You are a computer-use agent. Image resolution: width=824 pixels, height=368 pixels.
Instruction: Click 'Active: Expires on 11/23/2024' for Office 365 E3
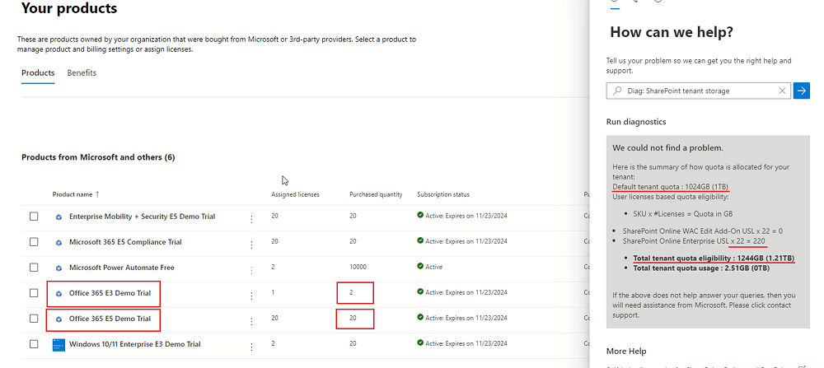click(x=466, y=292)
